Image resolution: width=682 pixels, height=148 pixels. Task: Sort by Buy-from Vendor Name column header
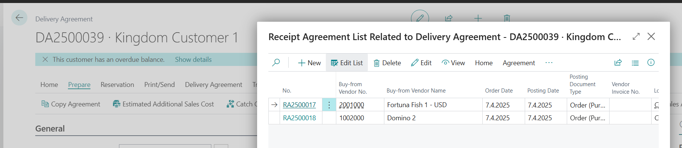[416, 91]
